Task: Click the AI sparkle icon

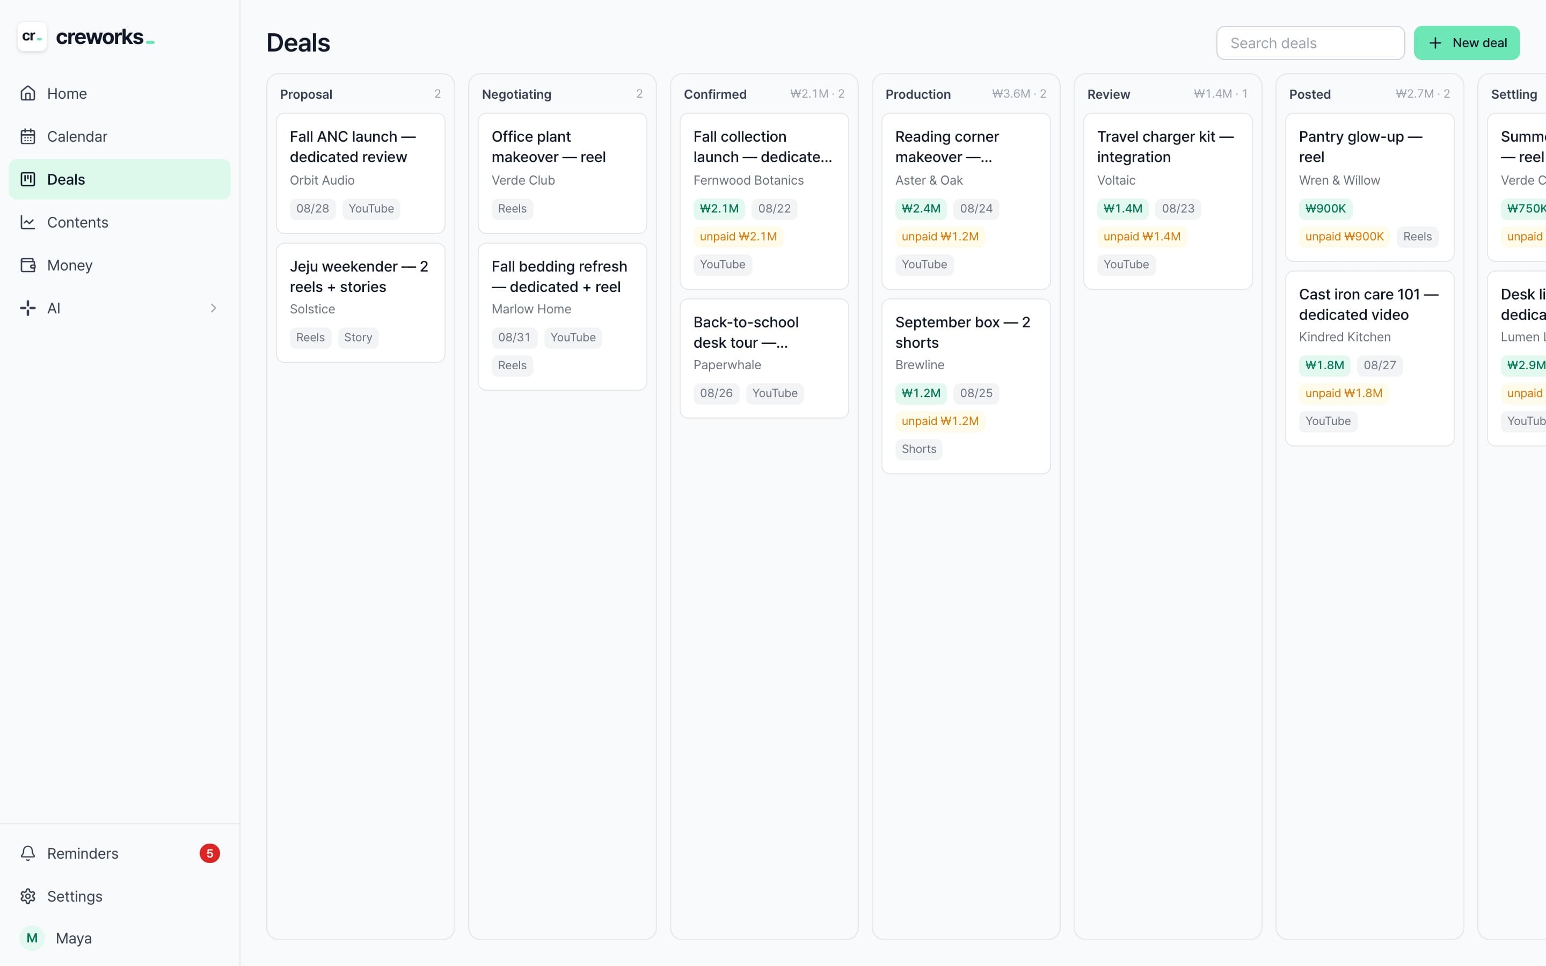Action: pyautogui.click(x=27, y=308)
